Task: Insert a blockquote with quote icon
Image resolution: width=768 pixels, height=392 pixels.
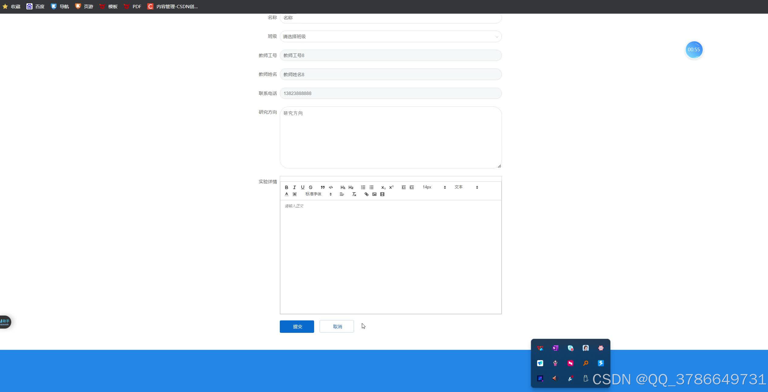Action: tap(323, 187)
